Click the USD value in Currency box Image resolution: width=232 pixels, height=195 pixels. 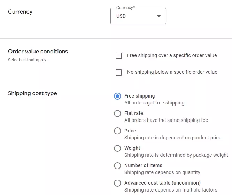point(121,16)
